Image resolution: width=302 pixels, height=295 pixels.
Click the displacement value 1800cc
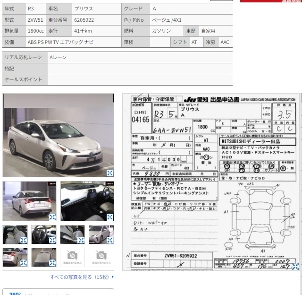[x=36, y=31]
